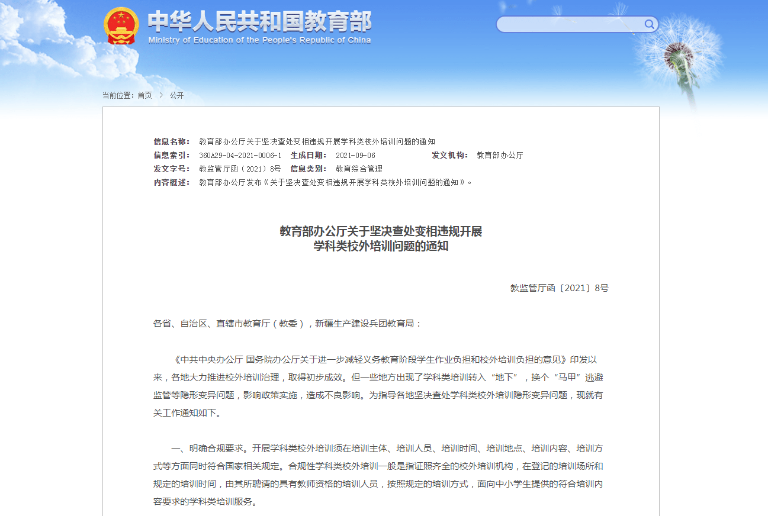The width and height of the screenshot is (768, 516).
Task: Click the line ending 容要求的学科类培训服务。
Action: pyautogui.click(x=205, y=501)
